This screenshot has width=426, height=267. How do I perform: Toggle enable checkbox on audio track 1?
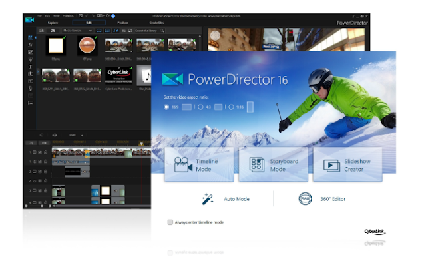pos(40,162)
